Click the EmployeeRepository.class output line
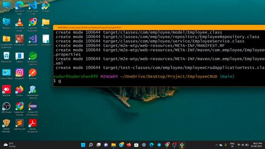Screen dimensions: 265x149 click(x=157, y=37)
